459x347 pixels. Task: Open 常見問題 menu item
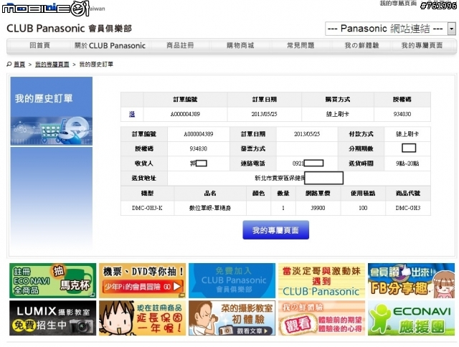tap(301, 45)
